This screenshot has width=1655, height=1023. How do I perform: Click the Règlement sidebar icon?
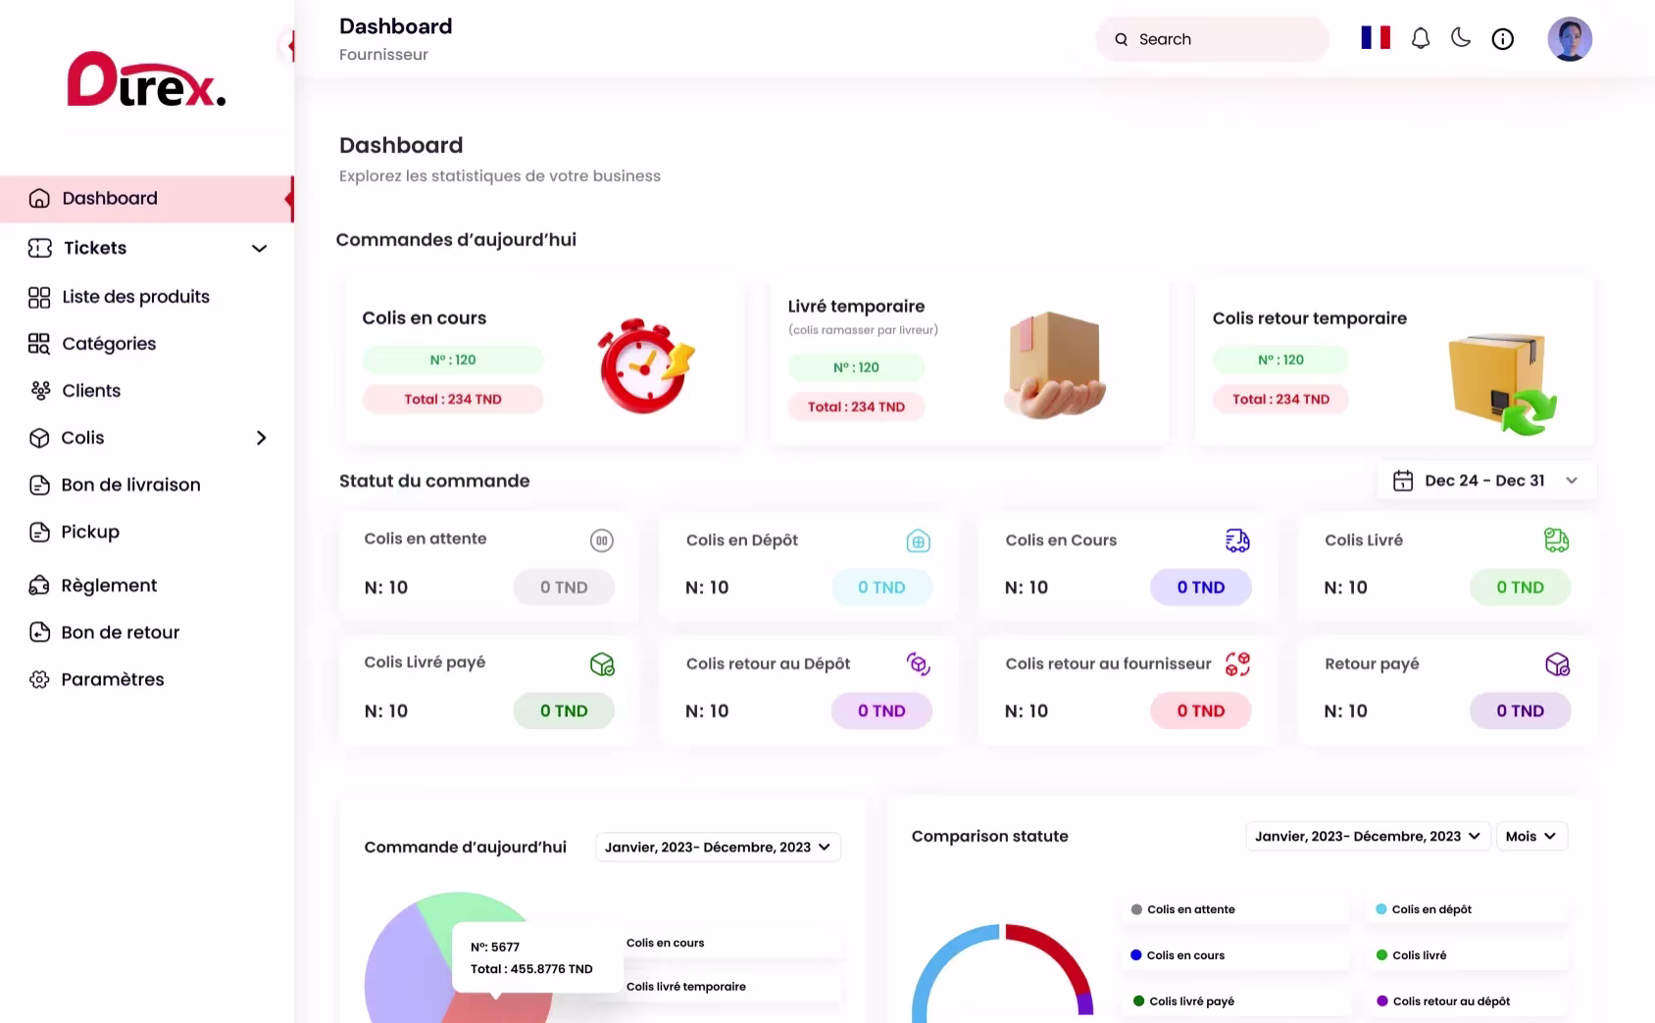click(39, 586)
